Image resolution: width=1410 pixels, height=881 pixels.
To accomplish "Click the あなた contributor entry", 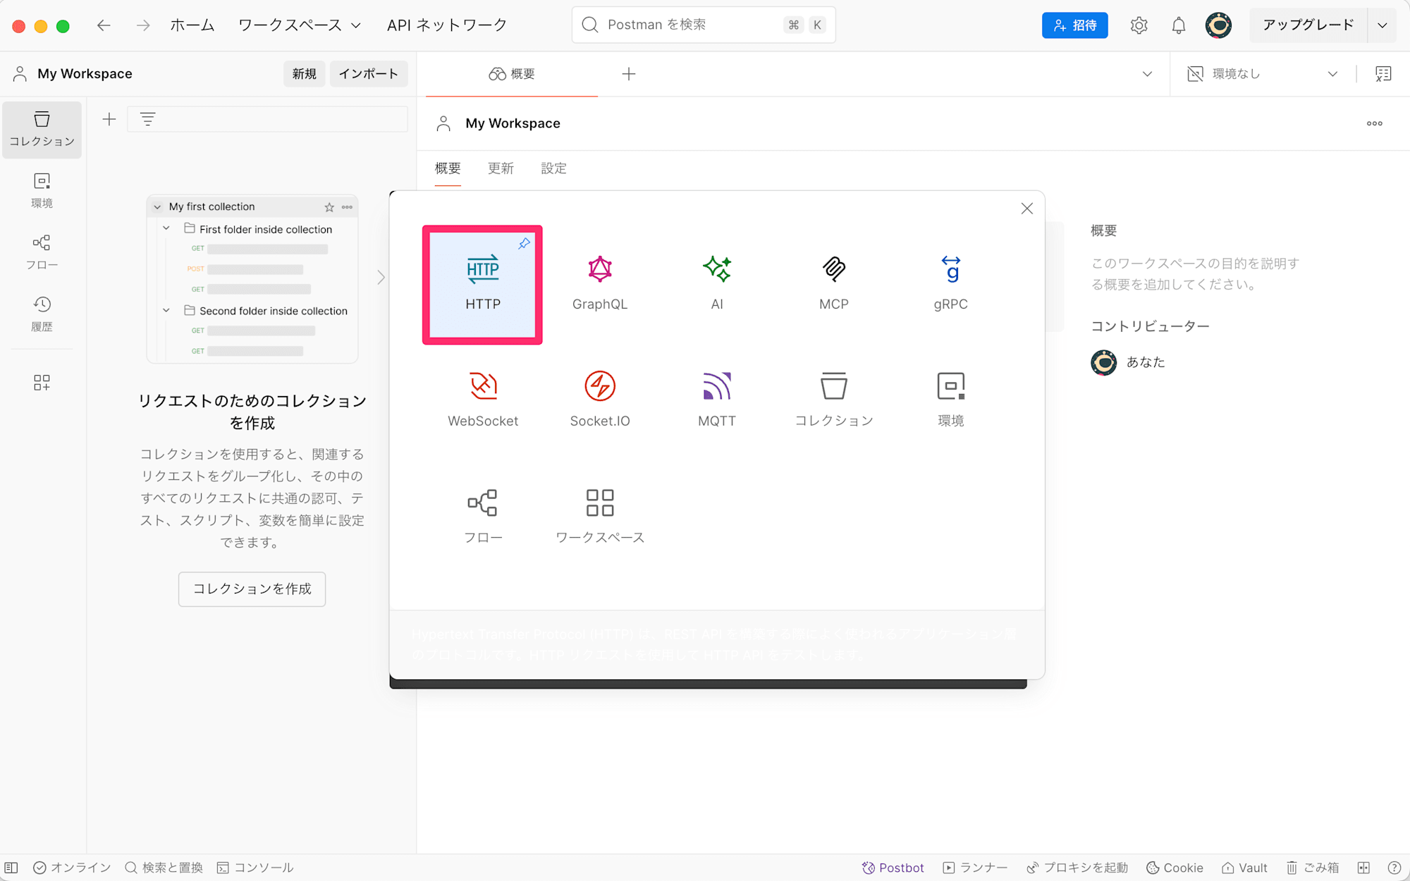I will coord(1128,362).
